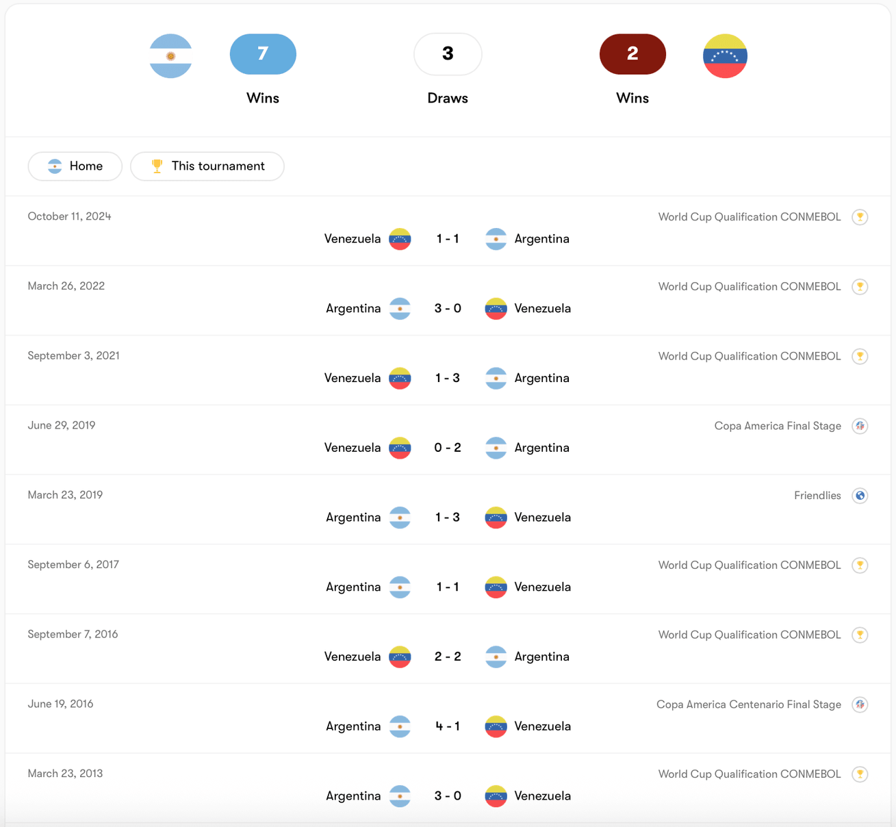Click the 3 Draws badge
This screenshot has height=827, width=896.
pyautogui.click(x=448, y=54)
